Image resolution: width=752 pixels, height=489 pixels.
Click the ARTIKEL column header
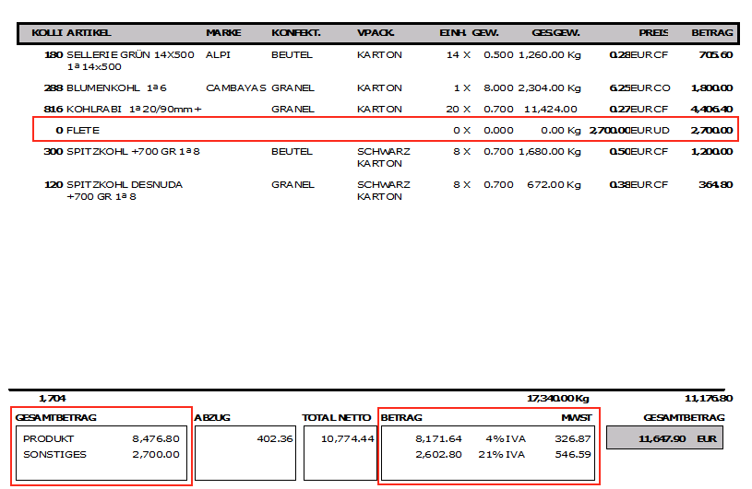[89, 33]
